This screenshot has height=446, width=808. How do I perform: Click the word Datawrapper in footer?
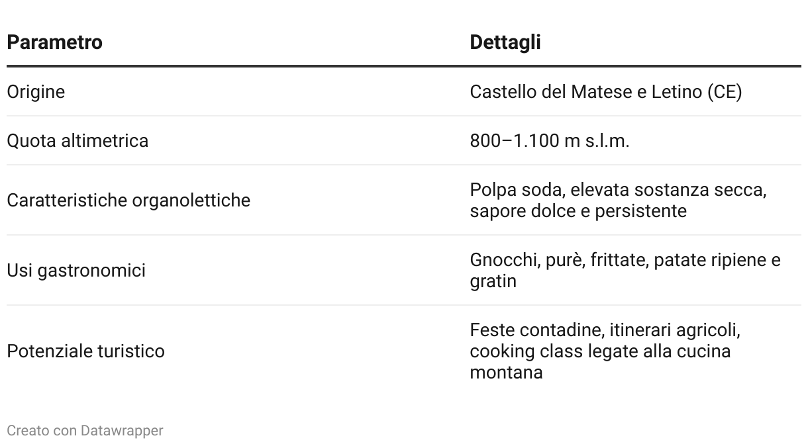point(122,431)
